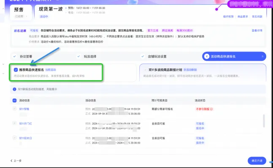Screen dimensions: 273x168
Task: Toggle the select-all checkbox in the table header
Action: [15, 100]
